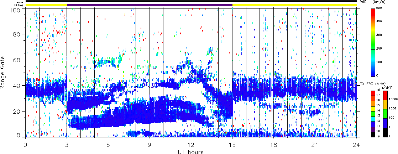Select the 'NOISE' legend title
398x154 pixels.
tap(388, 87)
